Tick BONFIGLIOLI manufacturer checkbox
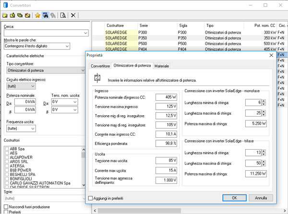Viewport: 288px width, 214px height. tap(7, 179)
